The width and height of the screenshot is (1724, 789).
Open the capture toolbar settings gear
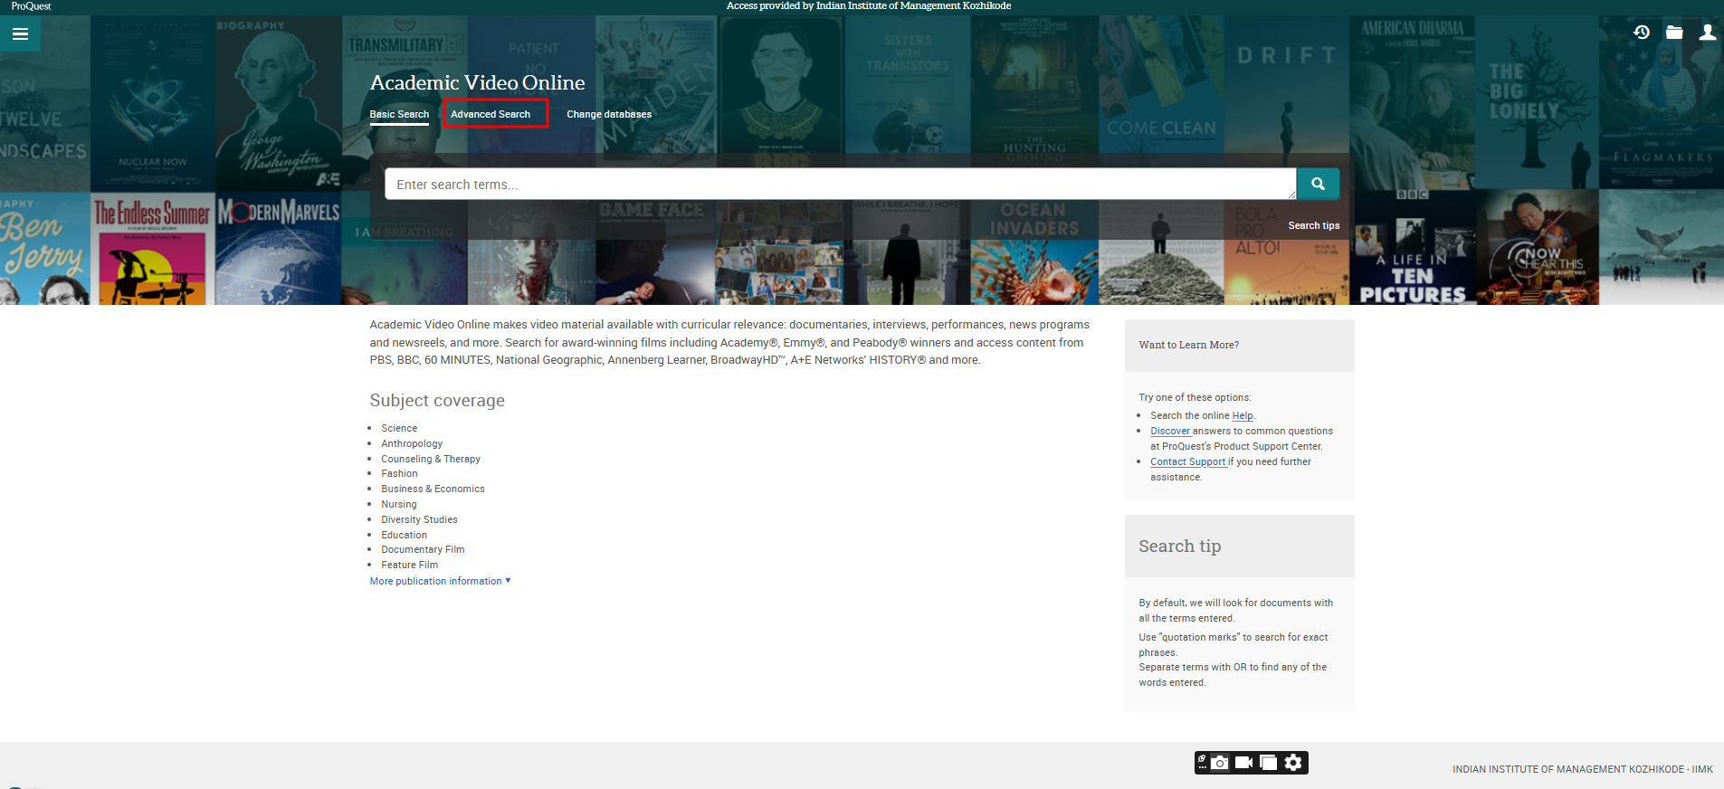(1293, 763)
